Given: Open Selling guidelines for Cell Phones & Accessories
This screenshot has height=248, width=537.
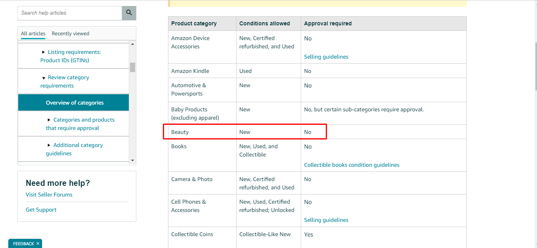Looking at the screenshot, I should tap(326, 220).
